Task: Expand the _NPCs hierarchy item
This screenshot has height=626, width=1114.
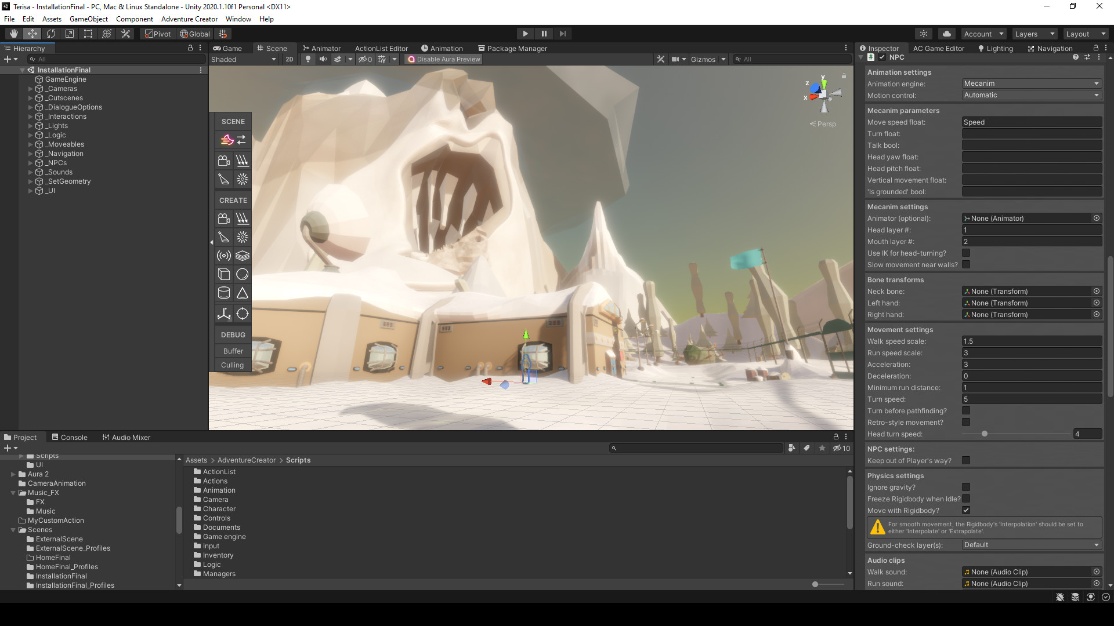Action: tap(31, 163)
